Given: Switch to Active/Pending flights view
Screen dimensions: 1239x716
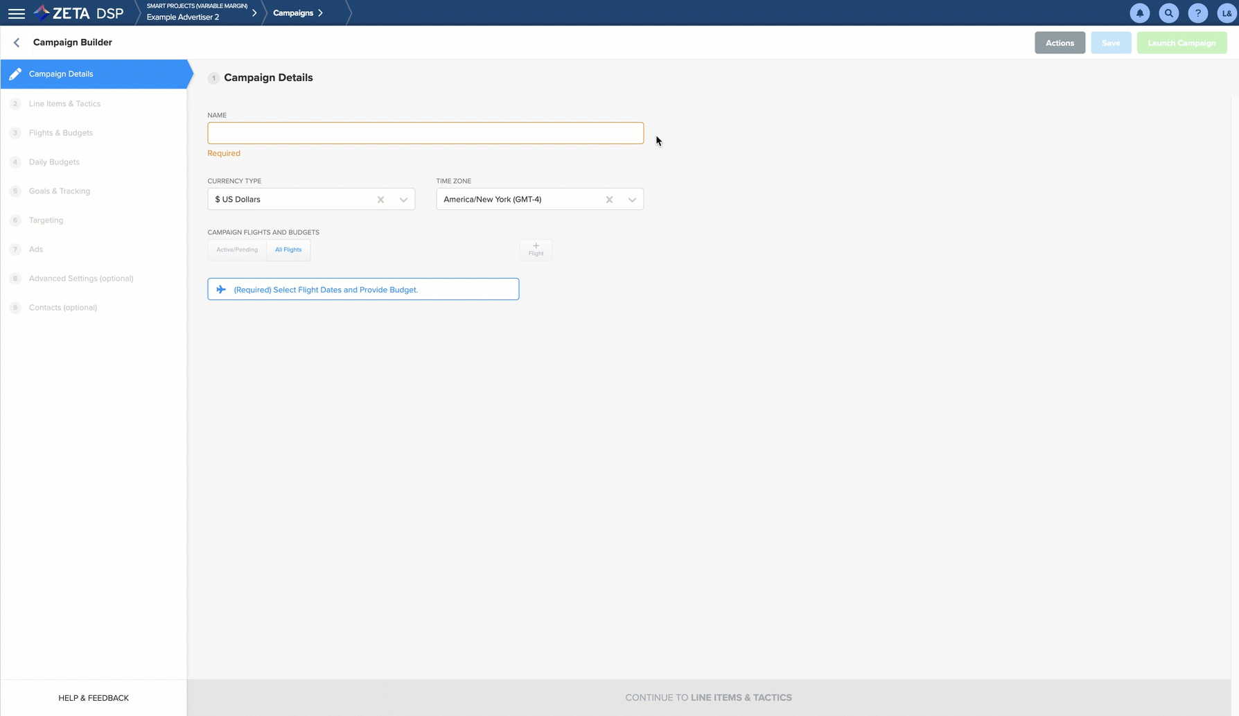Looking at the screenshot, I should coord(237,250).
